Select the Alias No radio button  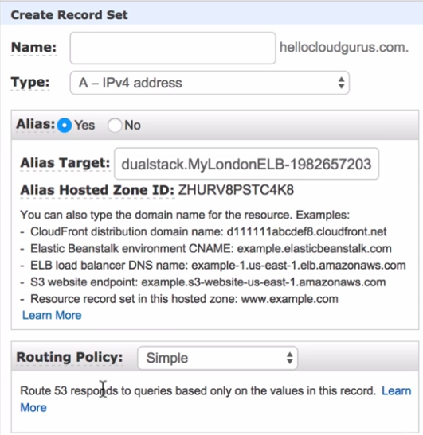tap(115, 126)
